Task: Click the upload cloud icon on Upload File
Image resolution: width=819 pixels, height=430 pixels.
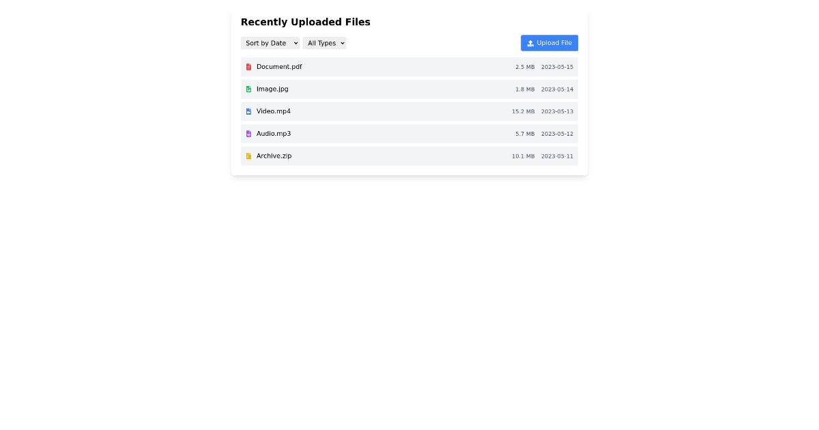Action: (x=530, y=42)
